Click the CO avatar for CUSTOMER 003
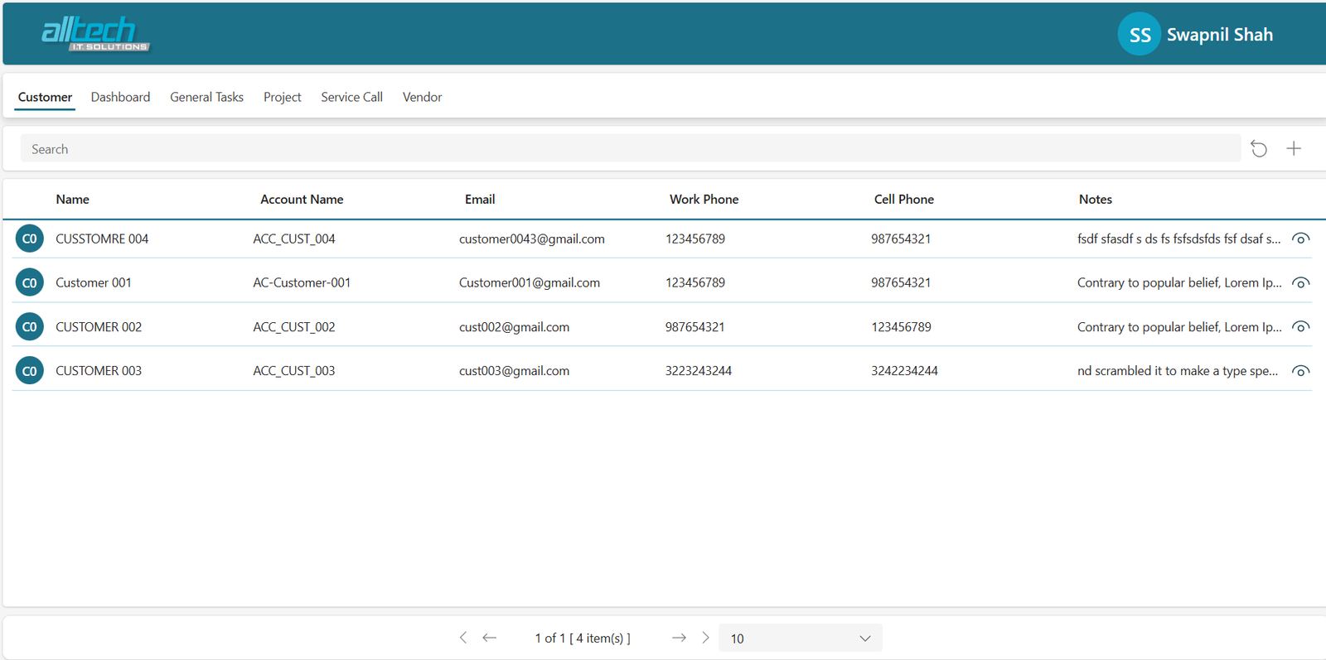The image size is (1326, 660). pyautogui.click(x=30, y=371)
